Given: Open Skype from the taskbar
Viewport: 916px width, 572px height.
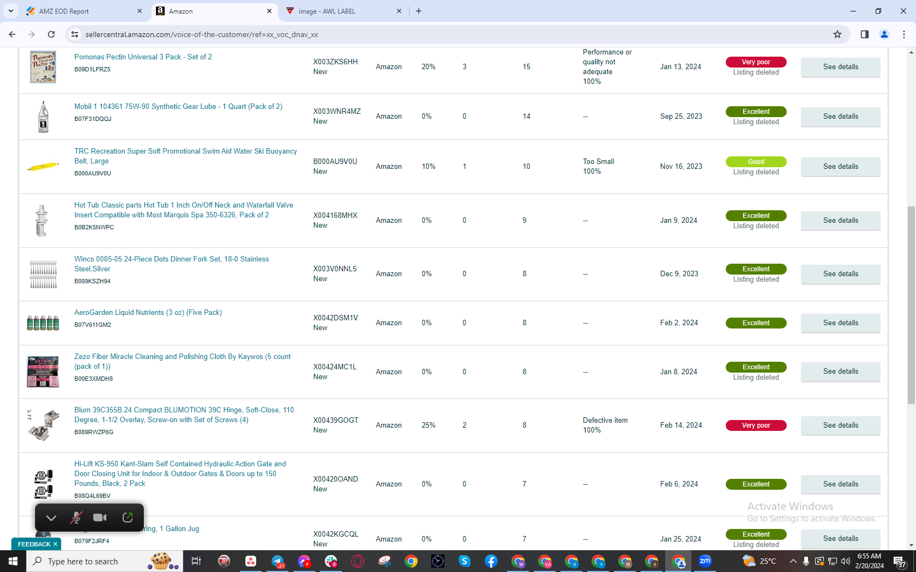Looking at the screenshot, I should (465, 561).
